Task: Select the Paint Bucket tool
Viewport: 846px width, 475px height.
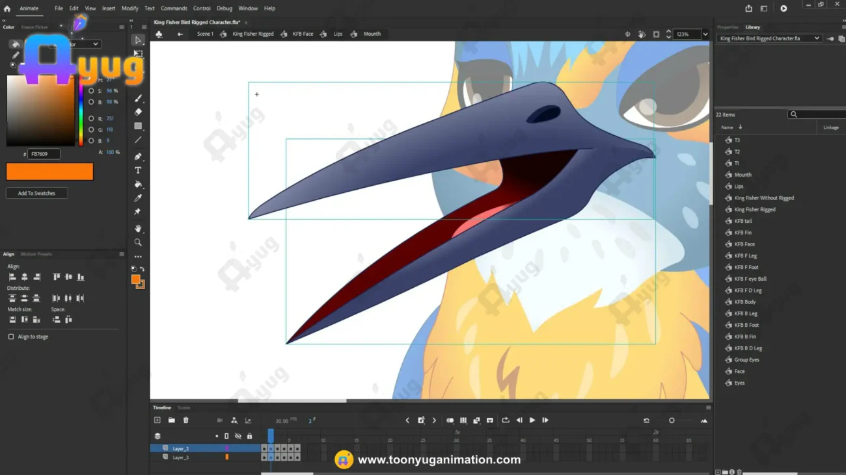Action: 138,185
